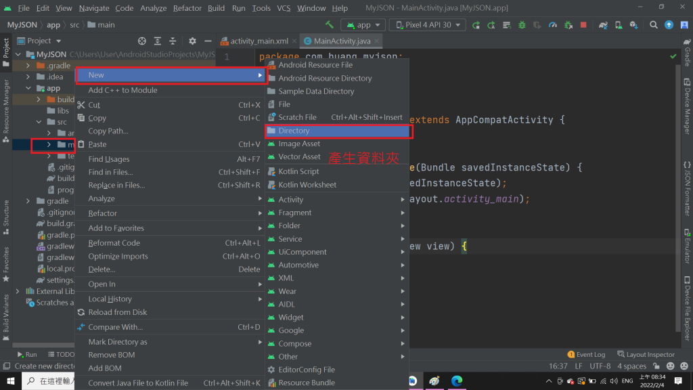Expand the .idea folder node
693x390 pixels.
pos(28,77)
